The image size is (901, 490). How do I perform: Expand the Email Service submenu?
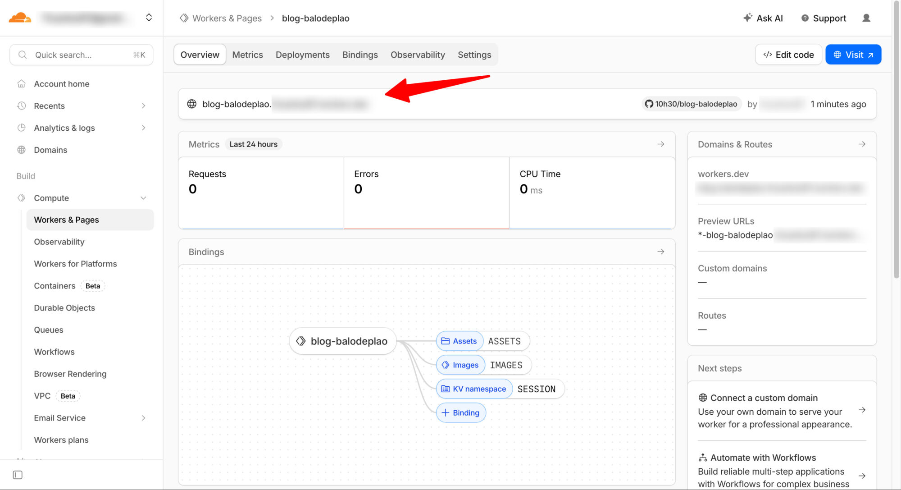[143, 418]
